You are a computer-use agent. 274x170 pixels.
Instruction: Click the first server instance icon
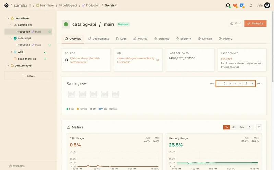(x=71, y=94)
